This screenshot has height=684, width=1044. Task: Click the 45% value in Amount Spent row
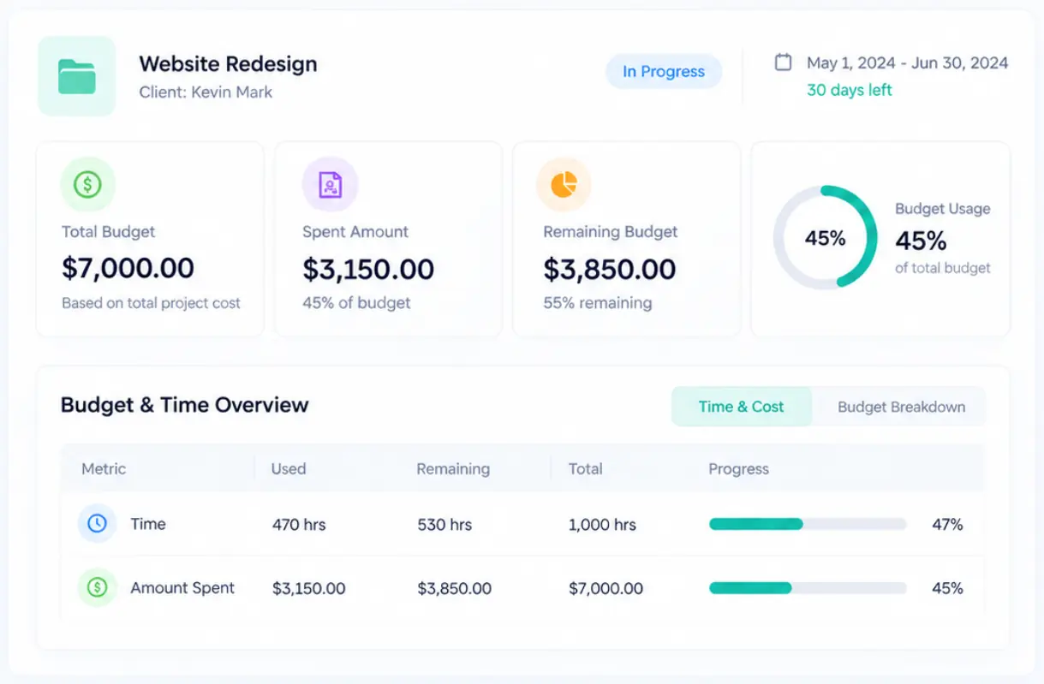coord(947,589)
